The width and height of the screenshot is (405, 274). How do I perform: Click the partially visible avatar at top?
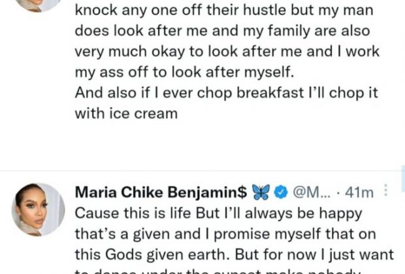pos(38,4)
